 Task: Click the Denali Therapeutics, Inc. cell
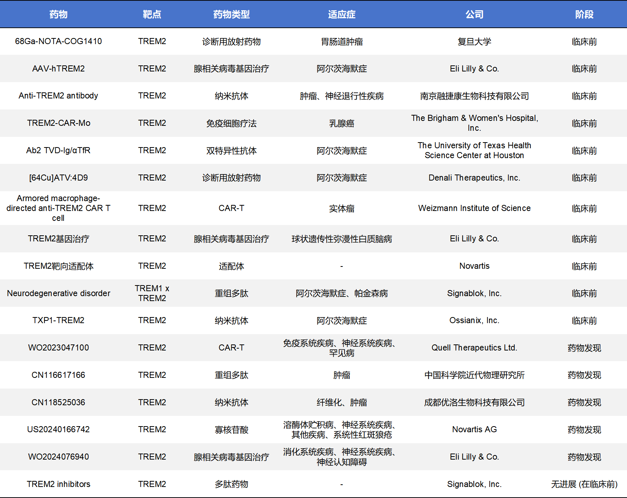point(474,178)
